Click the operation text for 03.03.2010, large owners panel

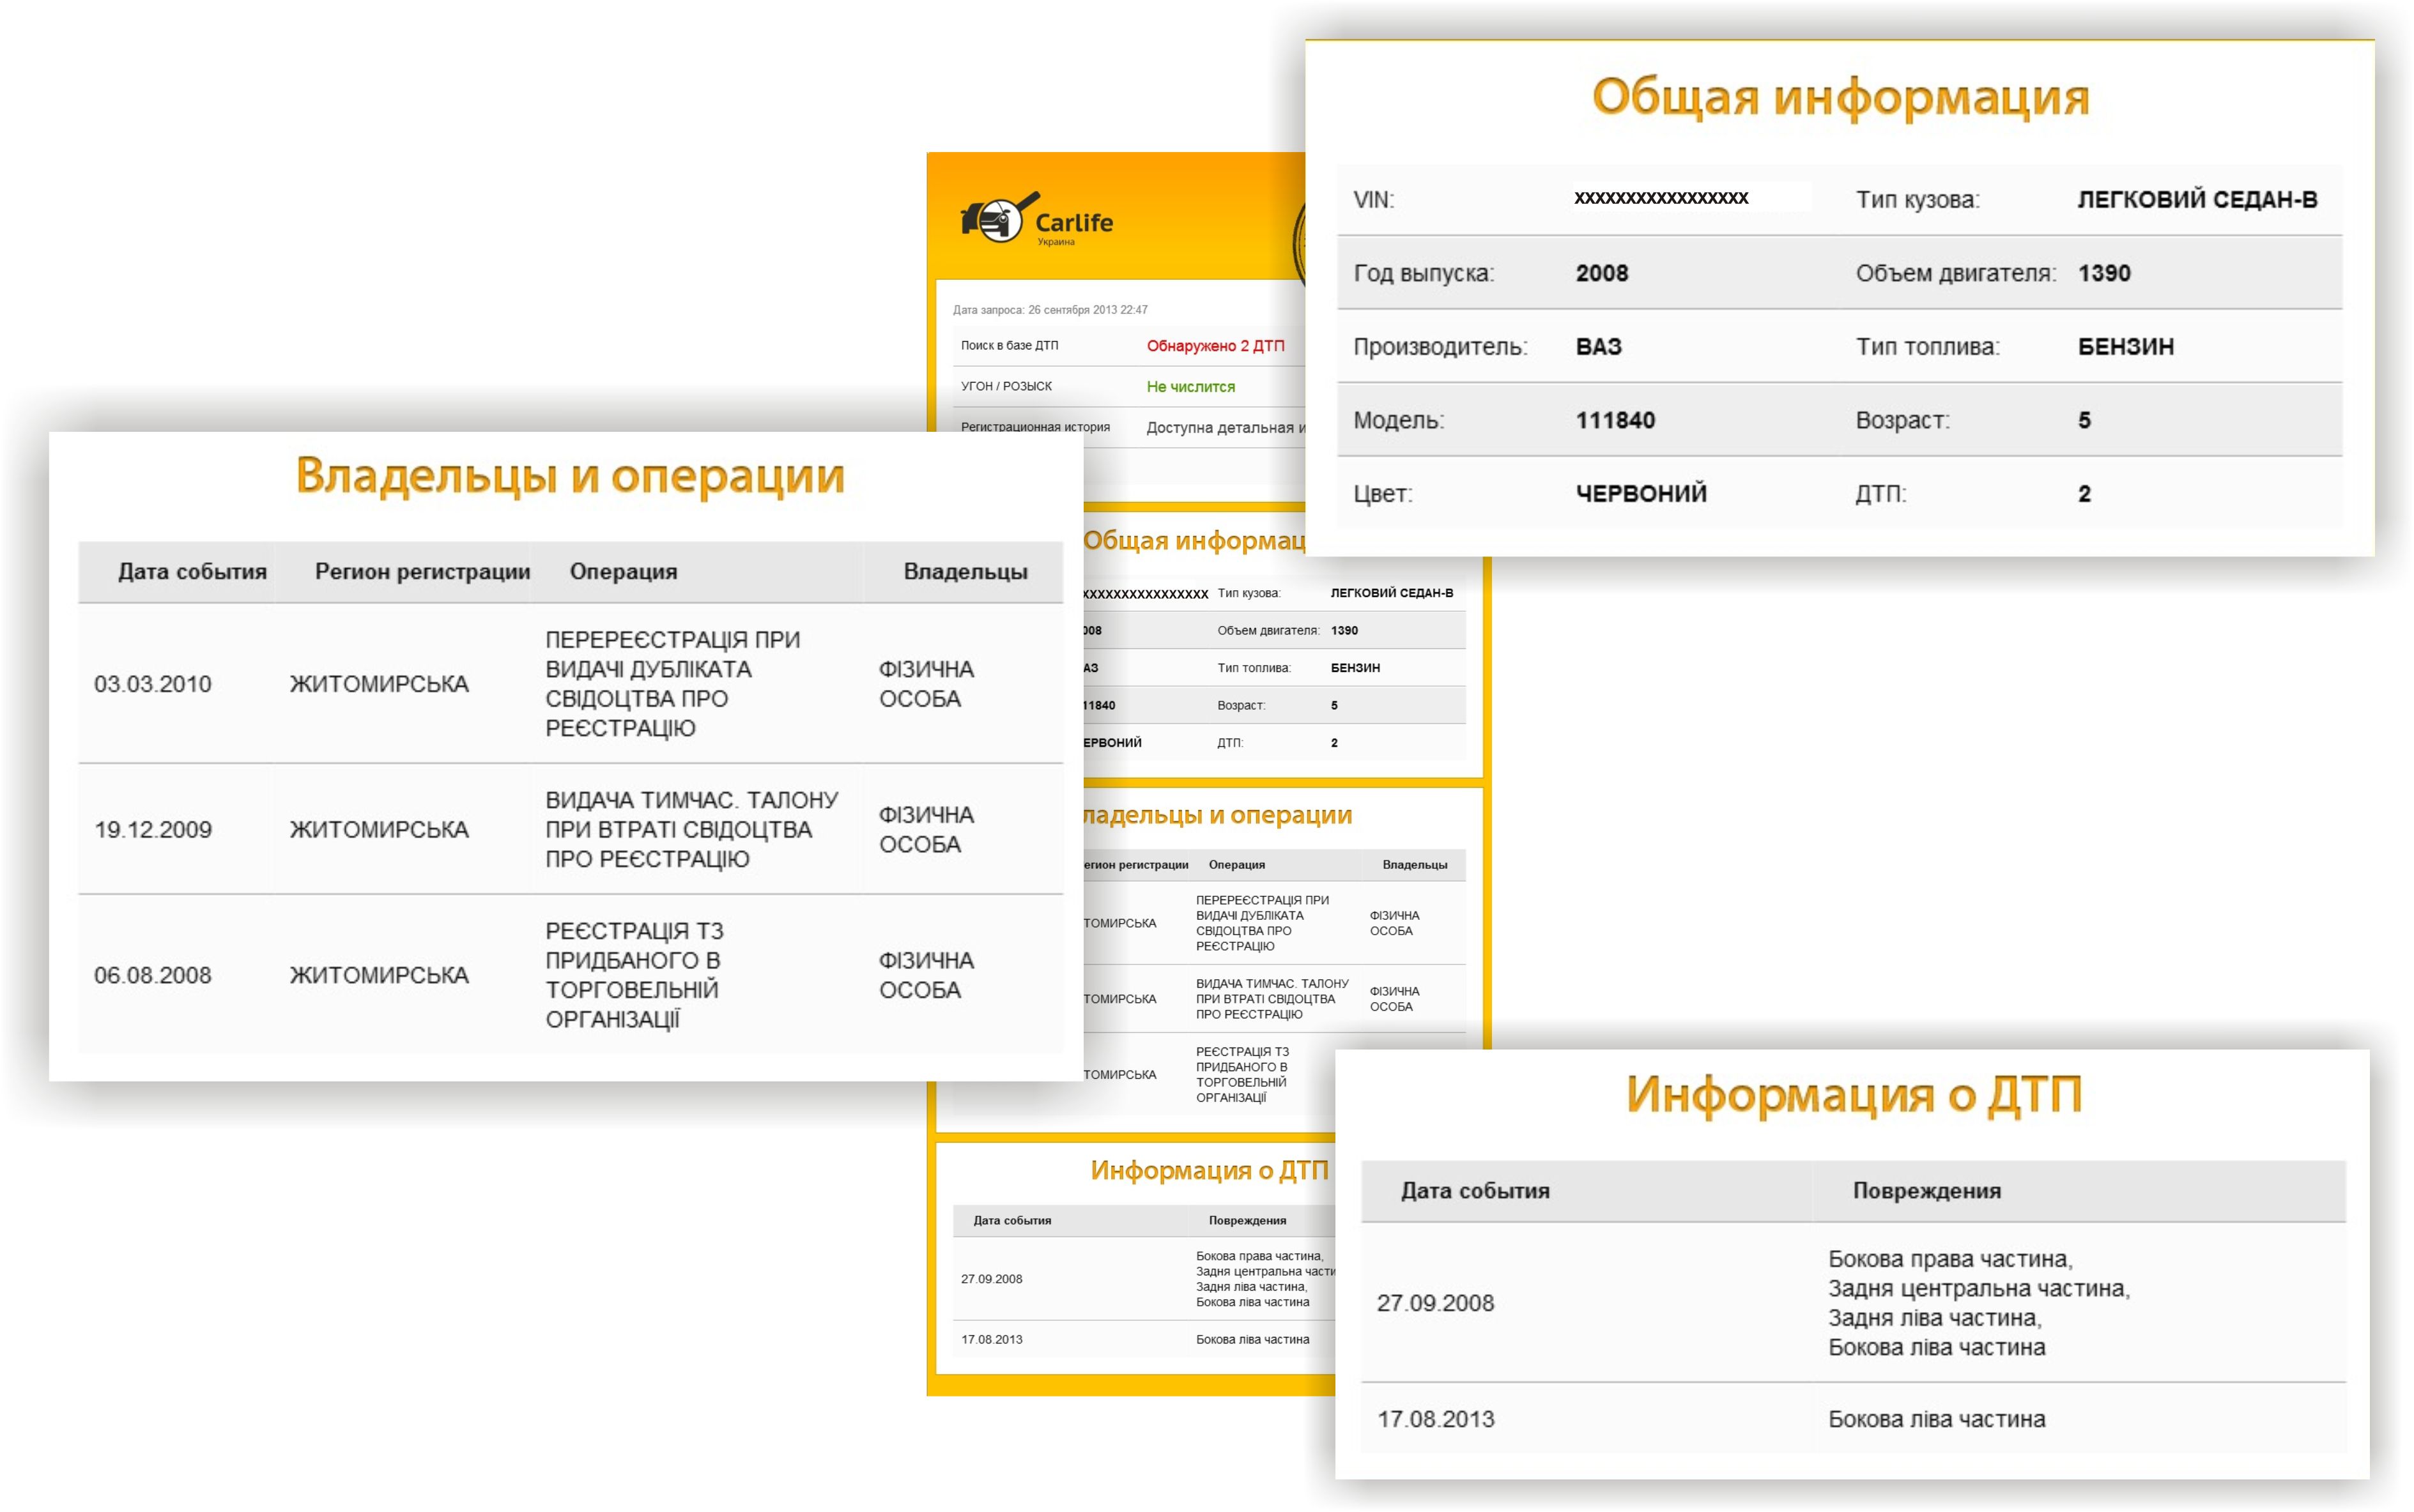click(672, 684)
